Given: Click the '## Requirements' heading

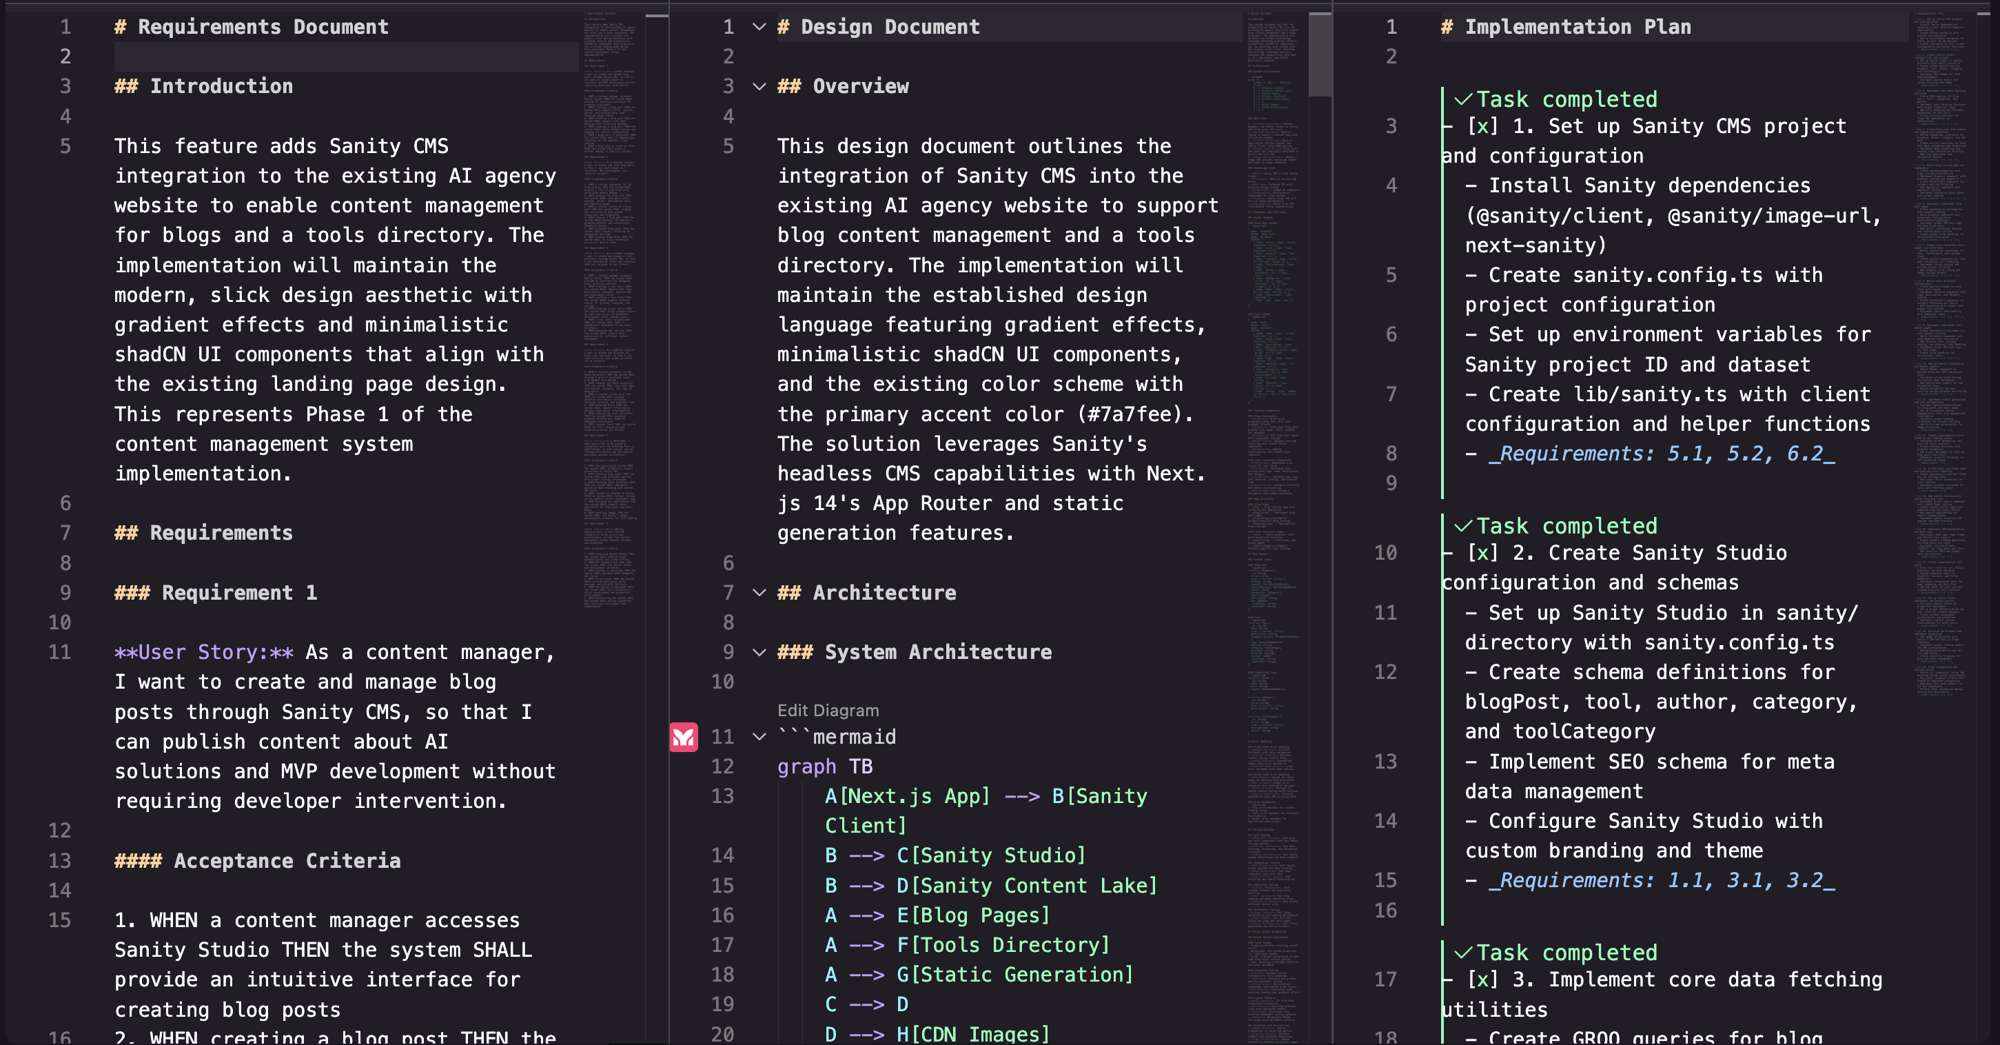Looking at the screenshot, I should (x=203, y=533).
